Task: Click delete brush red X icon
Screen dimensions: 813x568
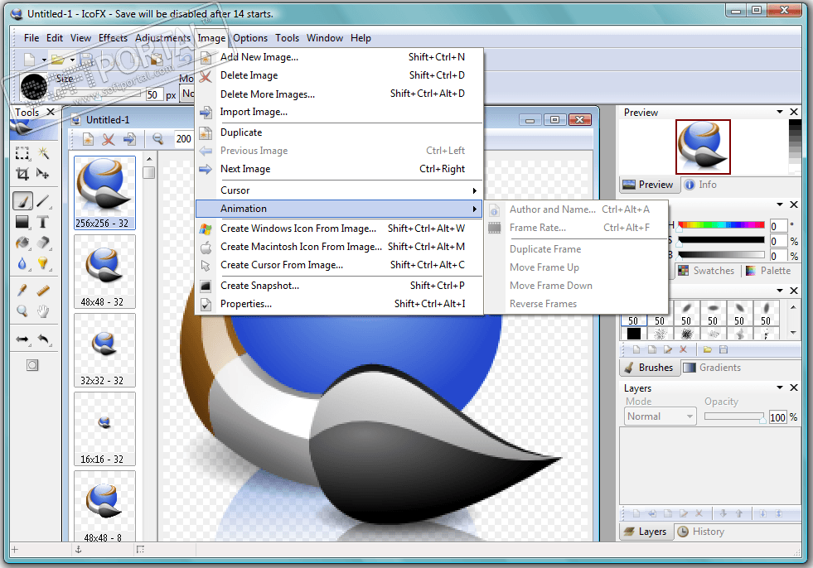Action: point(684,349)
